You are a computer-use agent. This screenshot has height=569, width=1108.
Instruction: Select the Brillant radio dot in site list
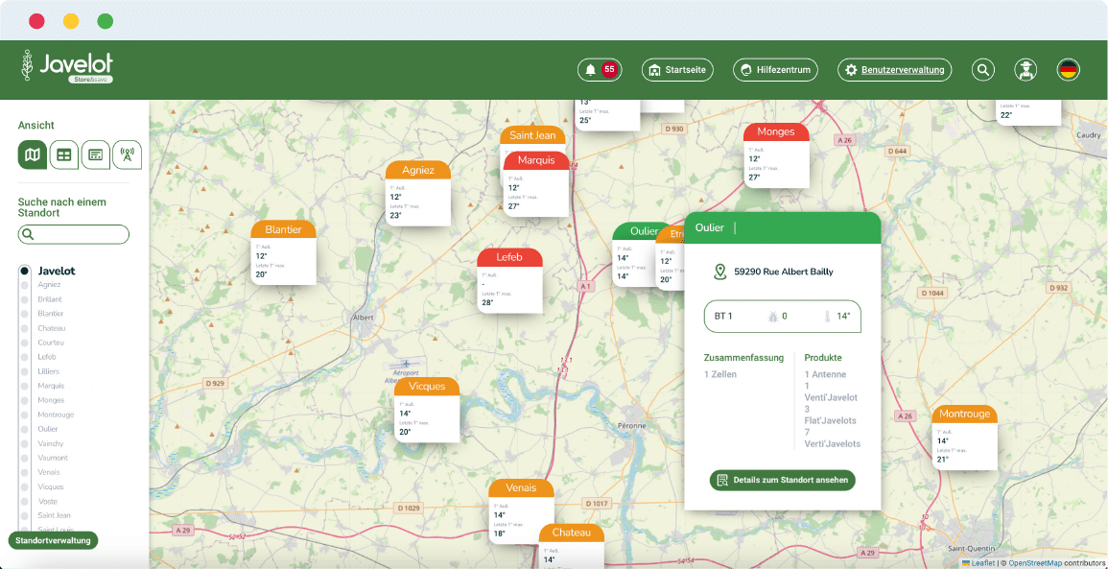[x=25, y=299]
